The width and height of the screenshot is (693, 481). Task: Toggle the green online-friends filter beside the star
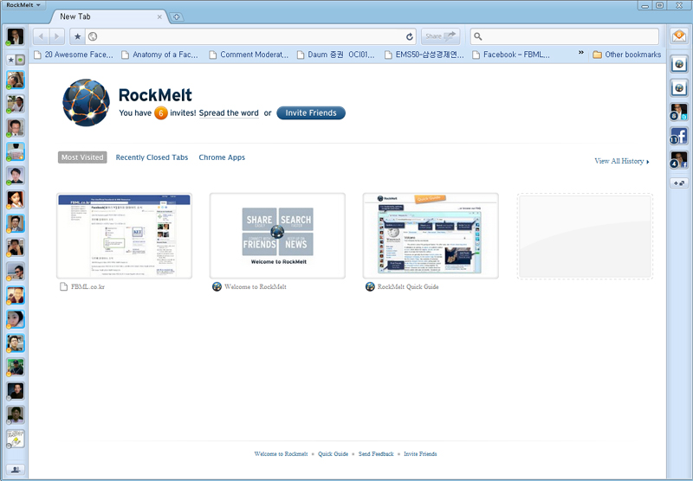pyautogui.click(x=20, y=60)
